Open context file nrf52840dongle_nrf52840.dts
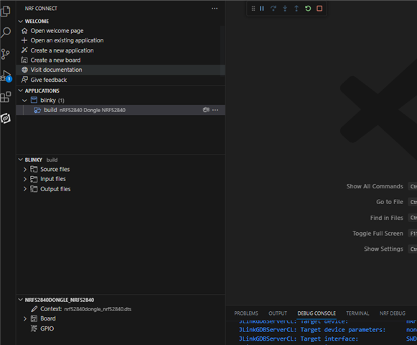The width and height of the screenshot is (417, 345). (x=98, y=309)
